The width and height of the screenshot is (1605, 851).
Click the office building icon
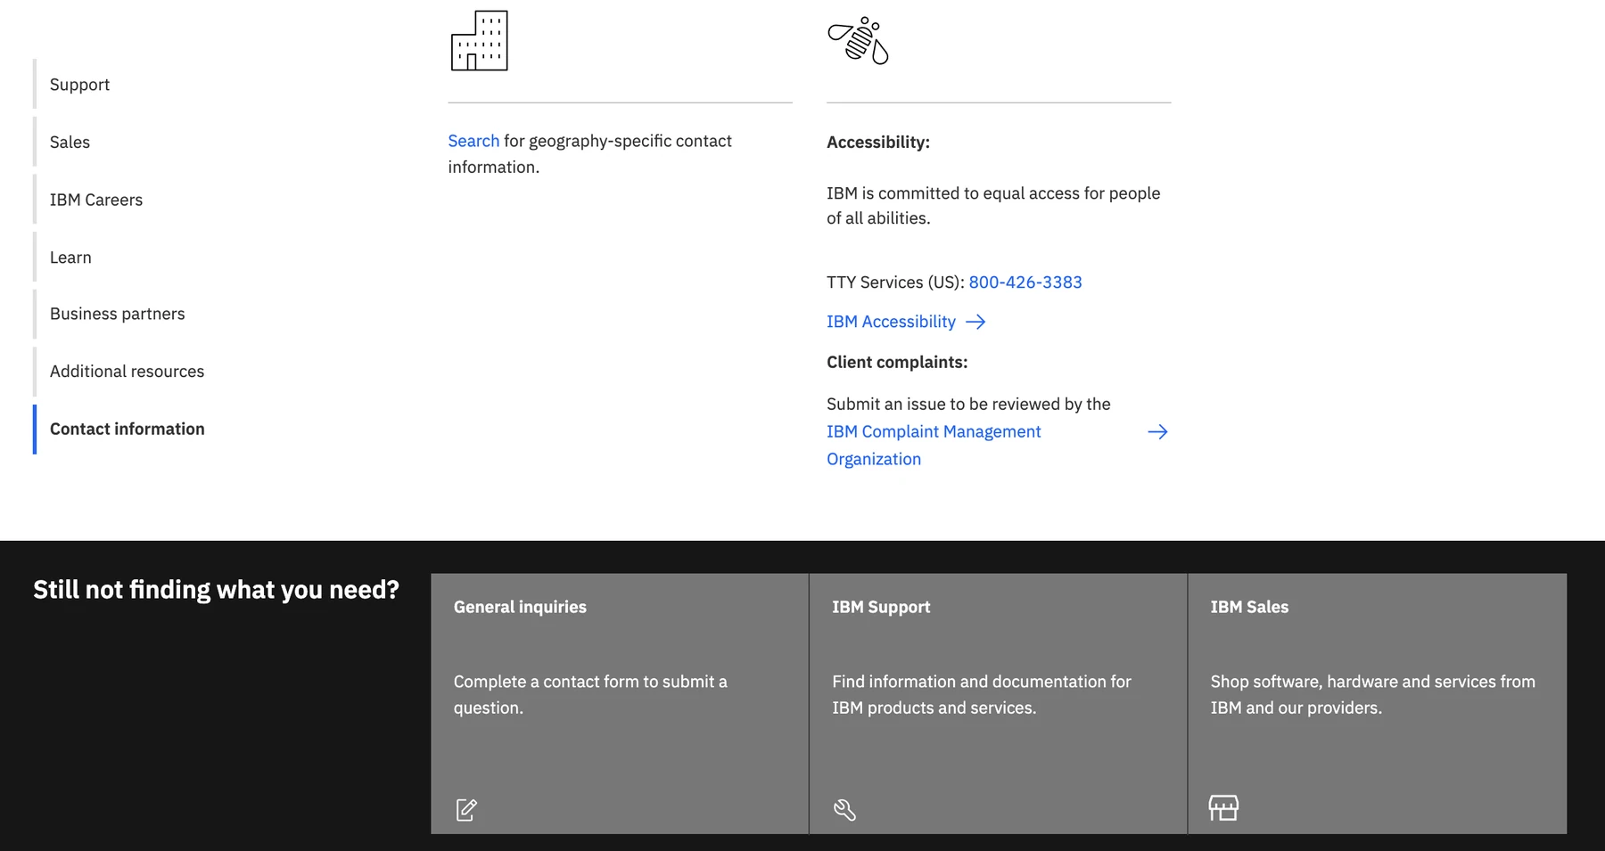click(479, 41)
